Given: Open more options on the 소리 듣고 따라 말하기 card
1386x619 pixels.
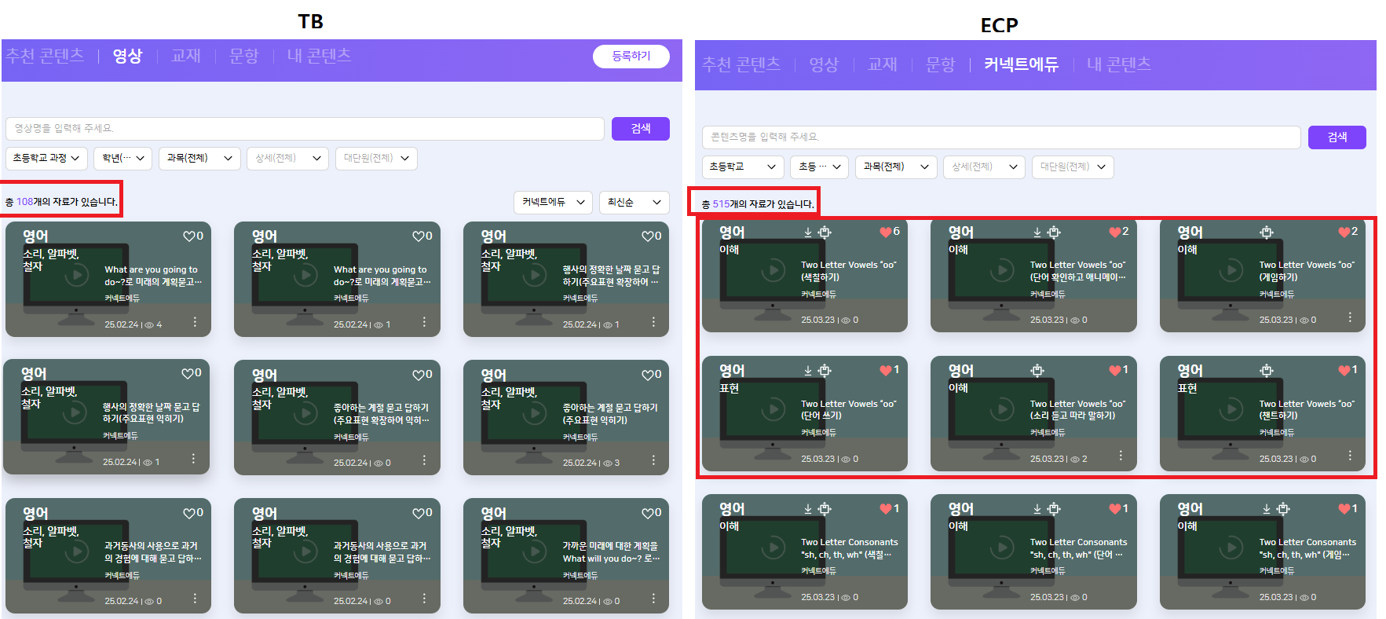Looking at the screenshot, I should click(1121, 456).
